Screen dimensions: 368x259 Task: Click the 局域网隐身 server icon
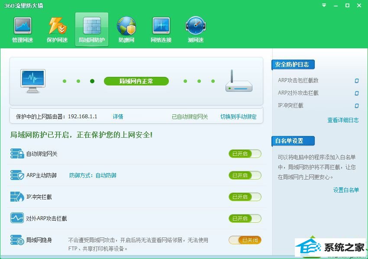point(17,240)
